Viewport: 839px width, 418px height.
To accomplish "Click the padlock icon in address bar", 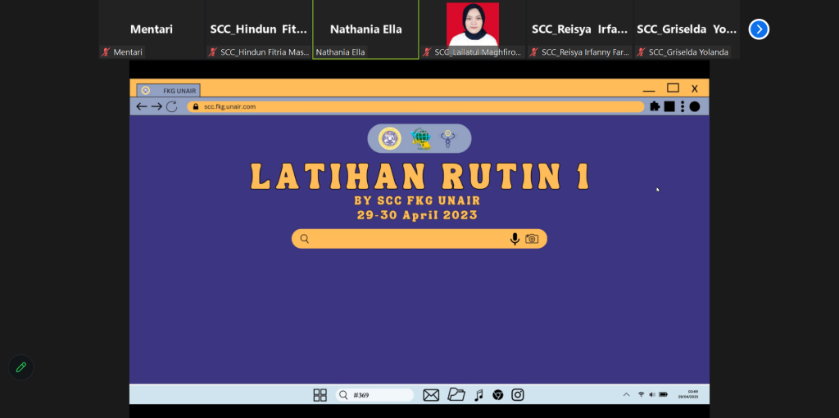I will [x=196, y=106].
